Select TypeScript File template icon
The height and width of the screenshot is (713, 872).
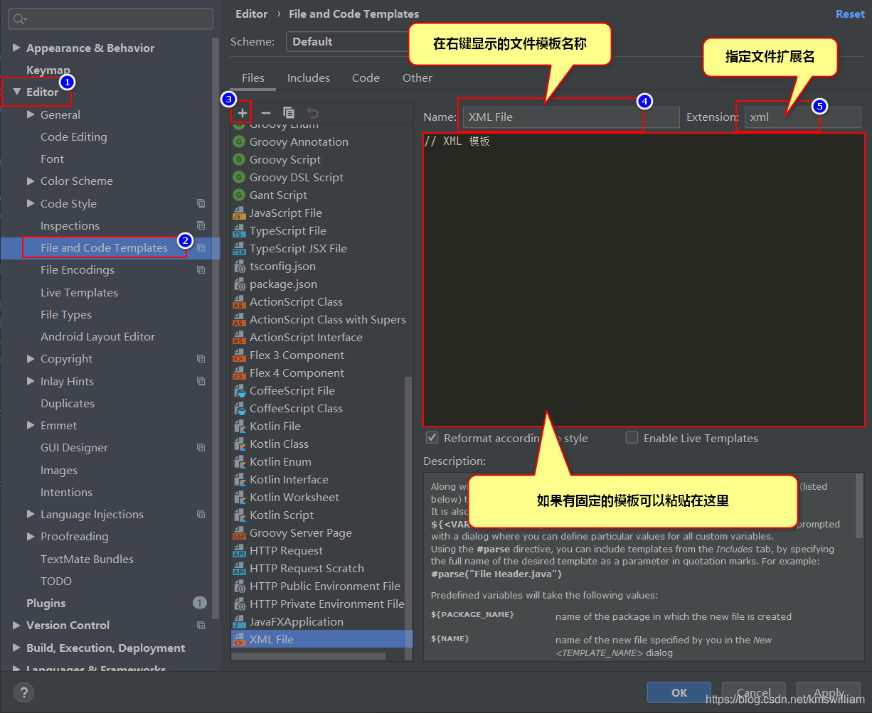[239, 230]
